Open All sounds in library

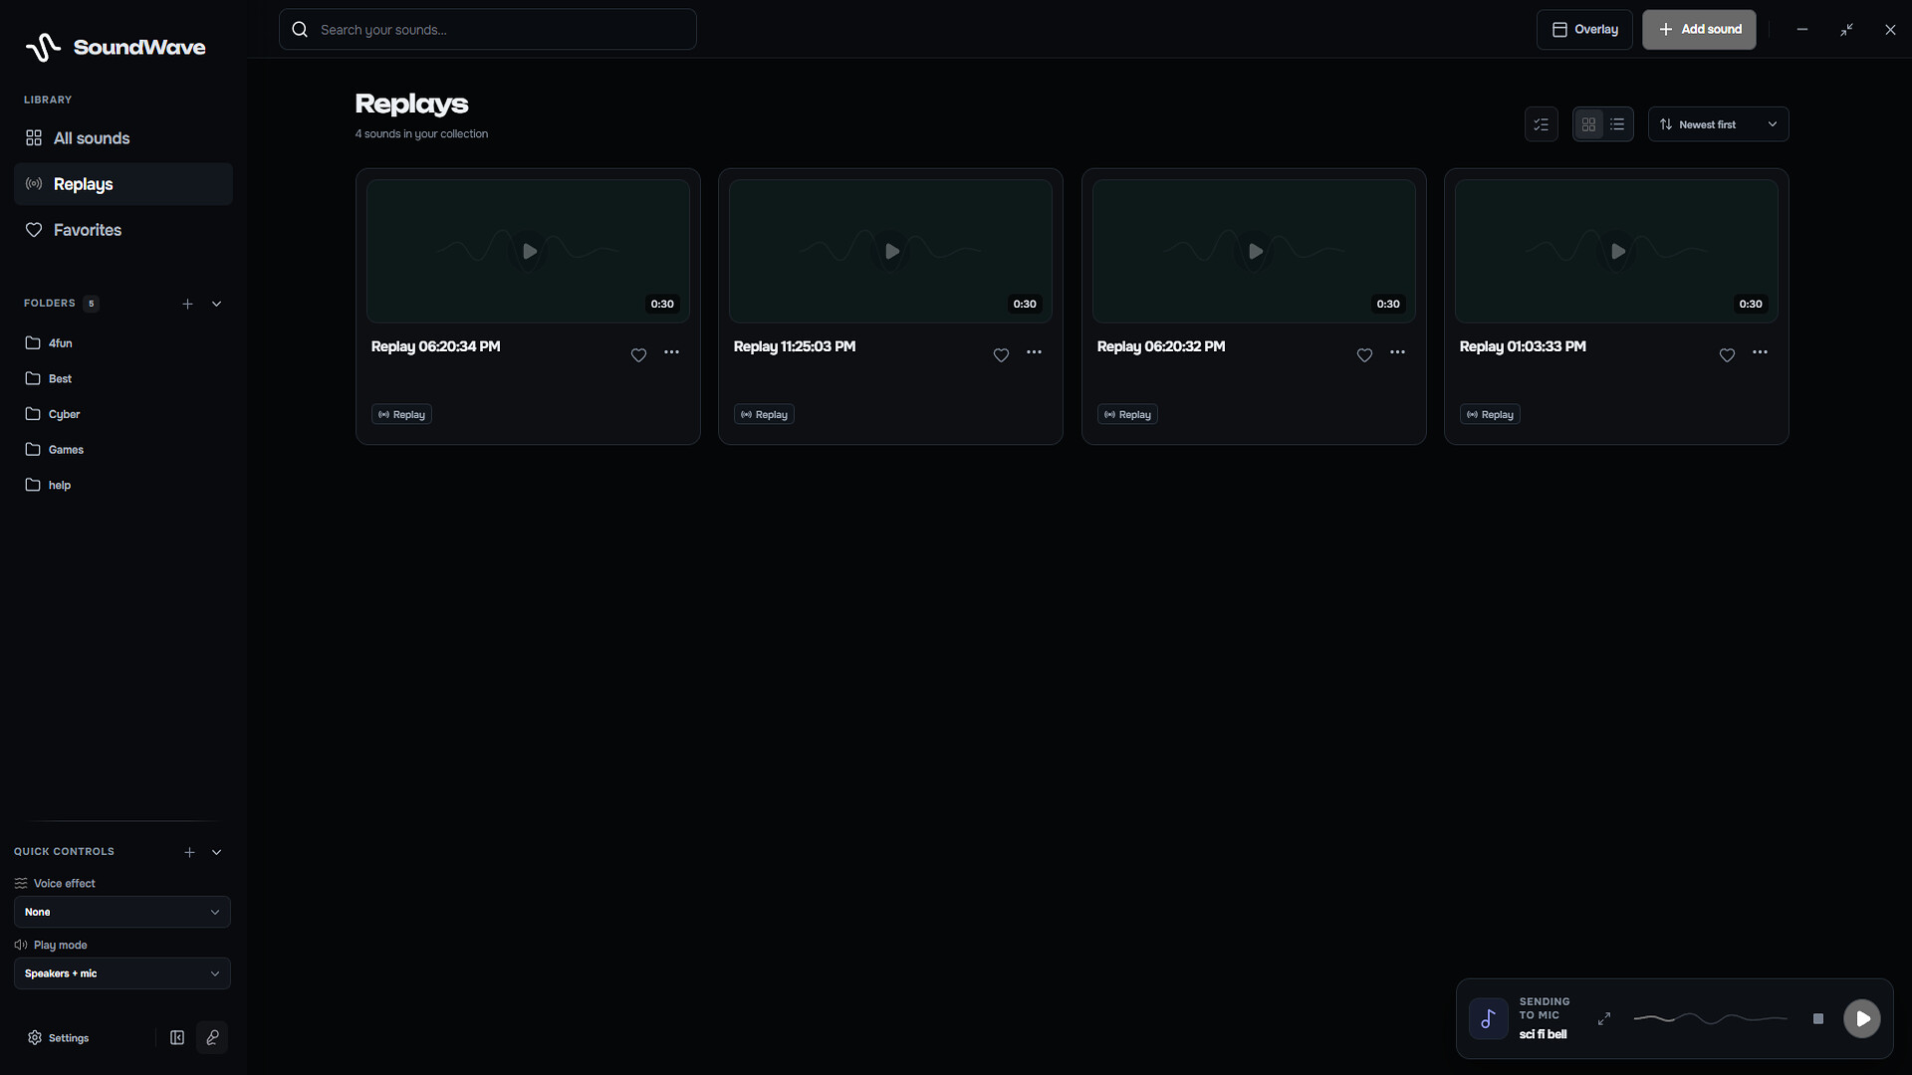[x=123, y=138]
